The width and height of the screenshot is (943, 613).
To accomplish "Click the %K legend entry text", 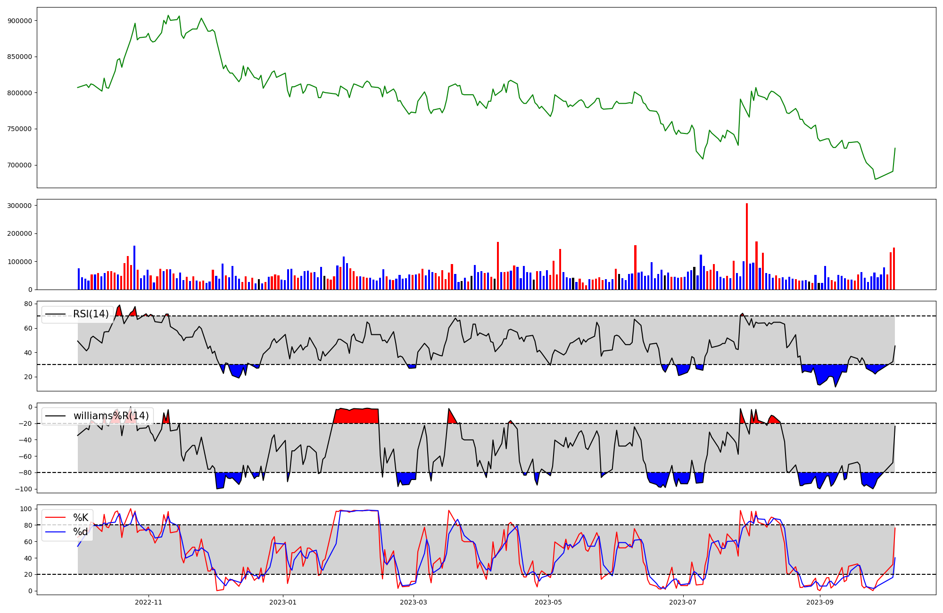I will pos(81,518).
